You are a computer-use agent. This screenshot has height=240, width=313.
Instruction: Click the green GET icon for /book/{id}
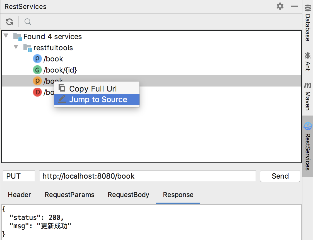click(x=37, y=70)
